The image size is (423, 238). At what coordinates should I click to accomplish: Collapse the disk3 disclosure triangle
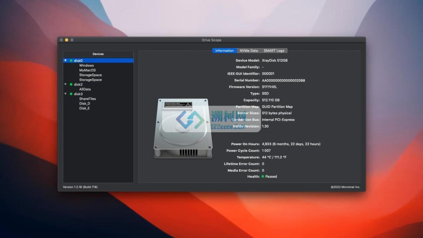point(65,94)
